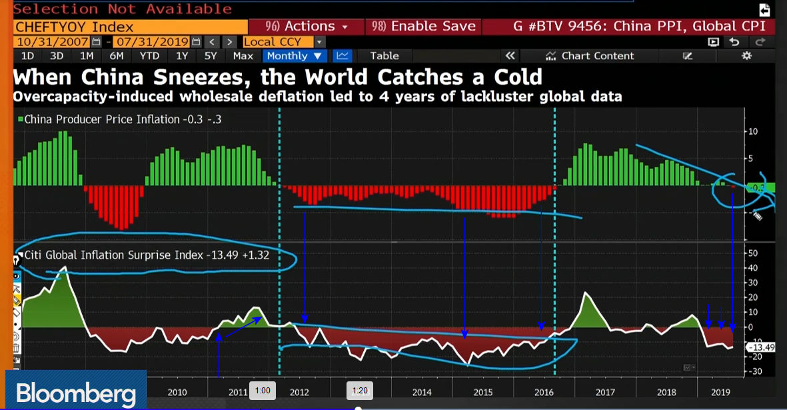Switch to Table view

pyautogui.click(x=385, y=56)
